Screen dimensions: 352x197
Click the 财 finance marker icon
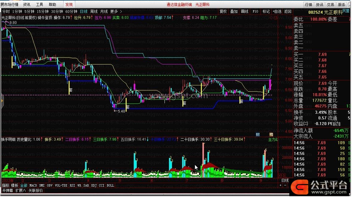(258, 134)
